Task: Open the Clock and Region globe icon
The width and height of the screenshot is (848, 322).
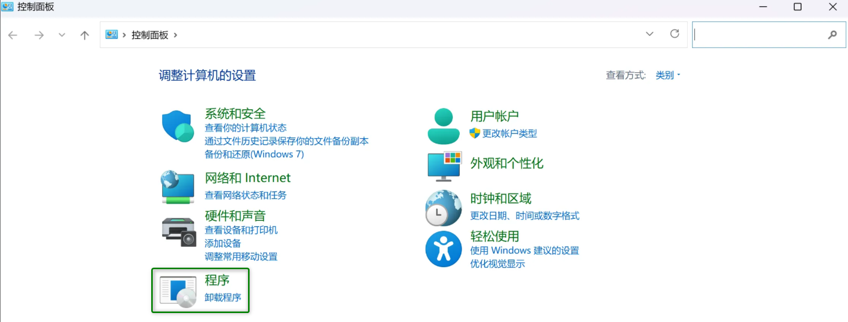Action: (443, 208)
